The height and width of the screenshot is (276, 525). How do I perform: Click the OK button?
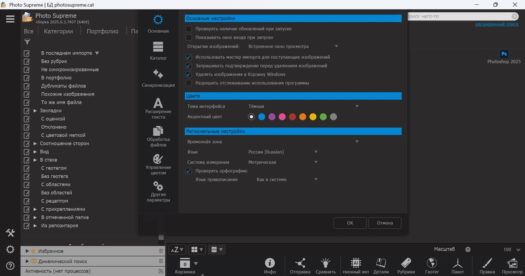pyautogui.click(x=350, y=223)
